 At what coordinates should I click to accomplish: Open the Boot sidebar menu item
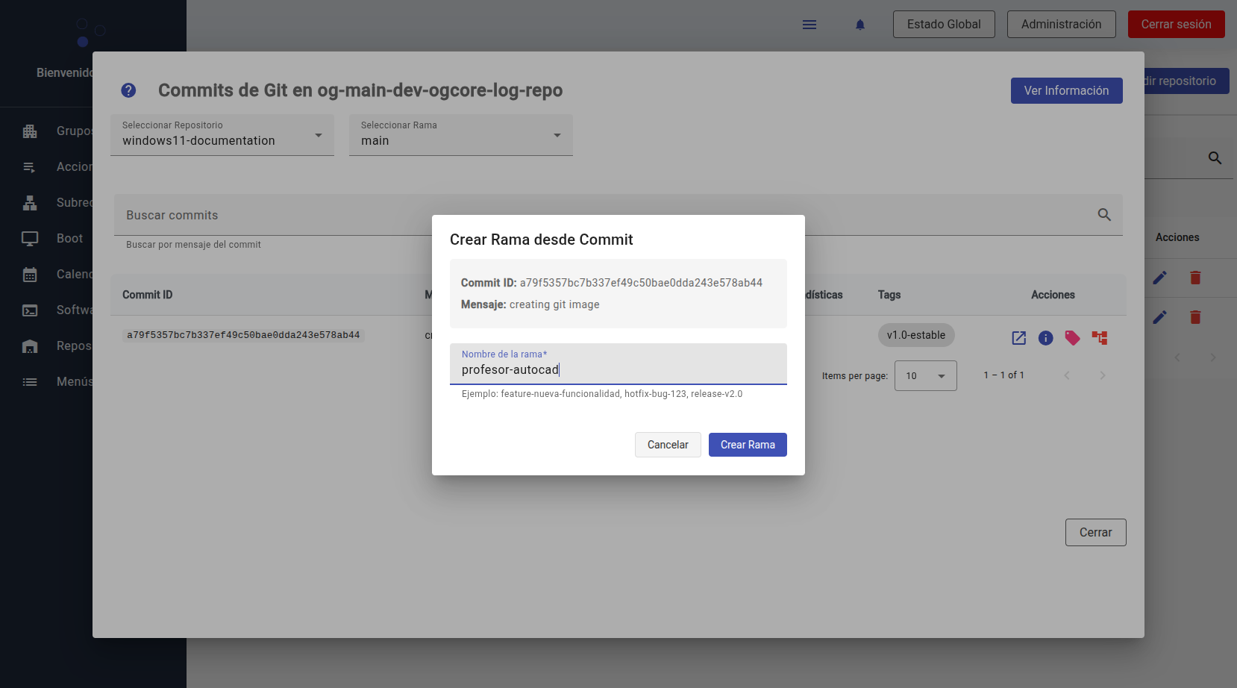click(69, 239)
